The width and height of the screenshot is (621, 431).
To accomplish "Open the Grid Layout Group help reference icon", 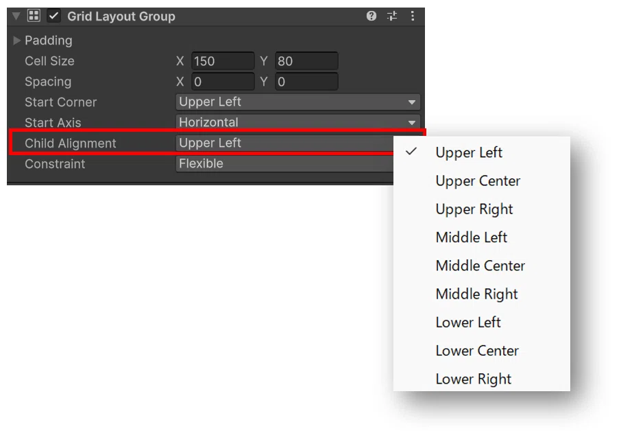I will 371,16.
